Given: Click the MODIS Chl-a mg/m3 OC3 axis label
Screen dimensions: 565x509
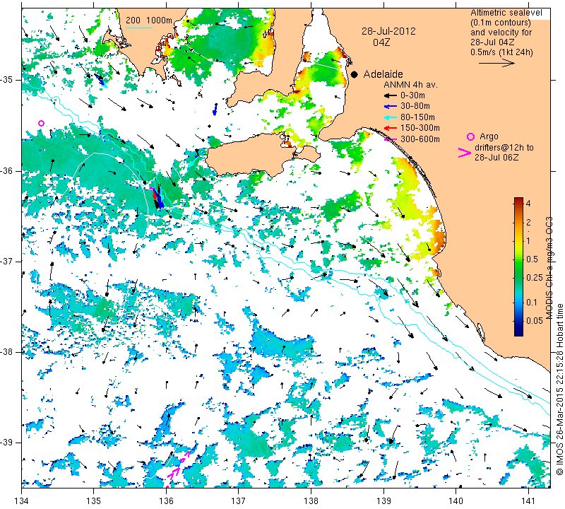Looking at the screenshot, I should coord(549,268).
